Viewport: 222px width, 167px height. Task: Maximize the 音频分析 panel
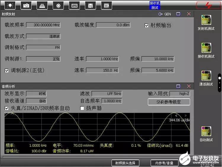point(178,86)
